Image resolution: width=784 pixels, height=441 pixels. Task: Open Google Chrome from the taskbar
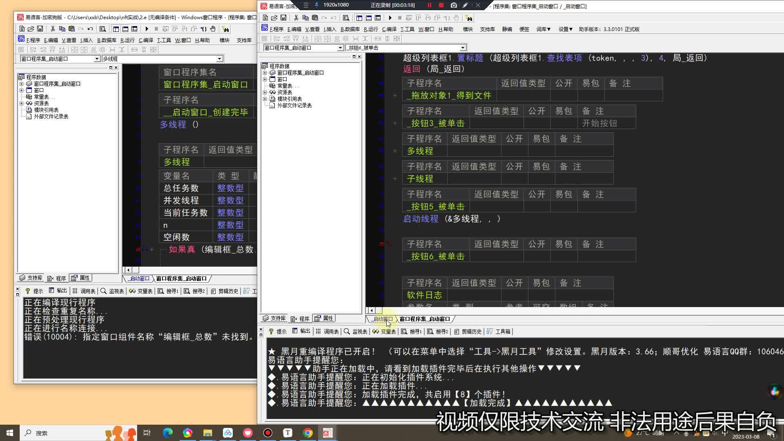click(308, 433)
